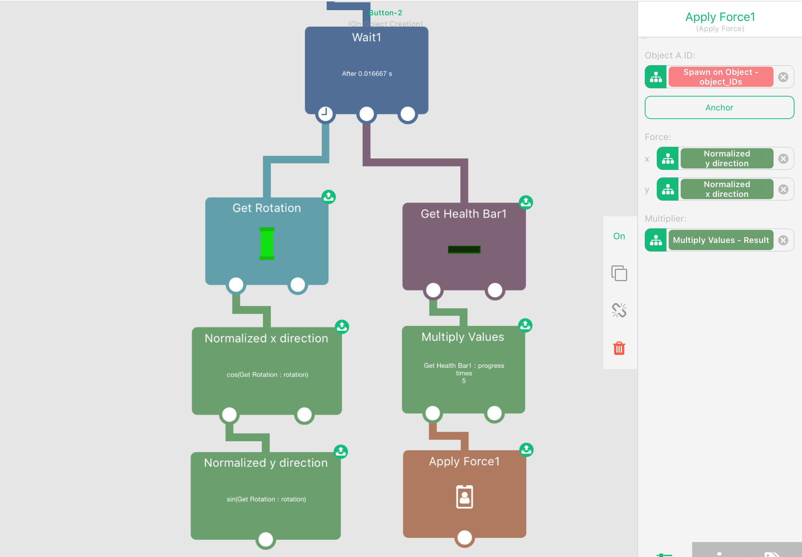802x557 pixels.
Task: Open hierarchy picker for Force x
Action: 668,159
